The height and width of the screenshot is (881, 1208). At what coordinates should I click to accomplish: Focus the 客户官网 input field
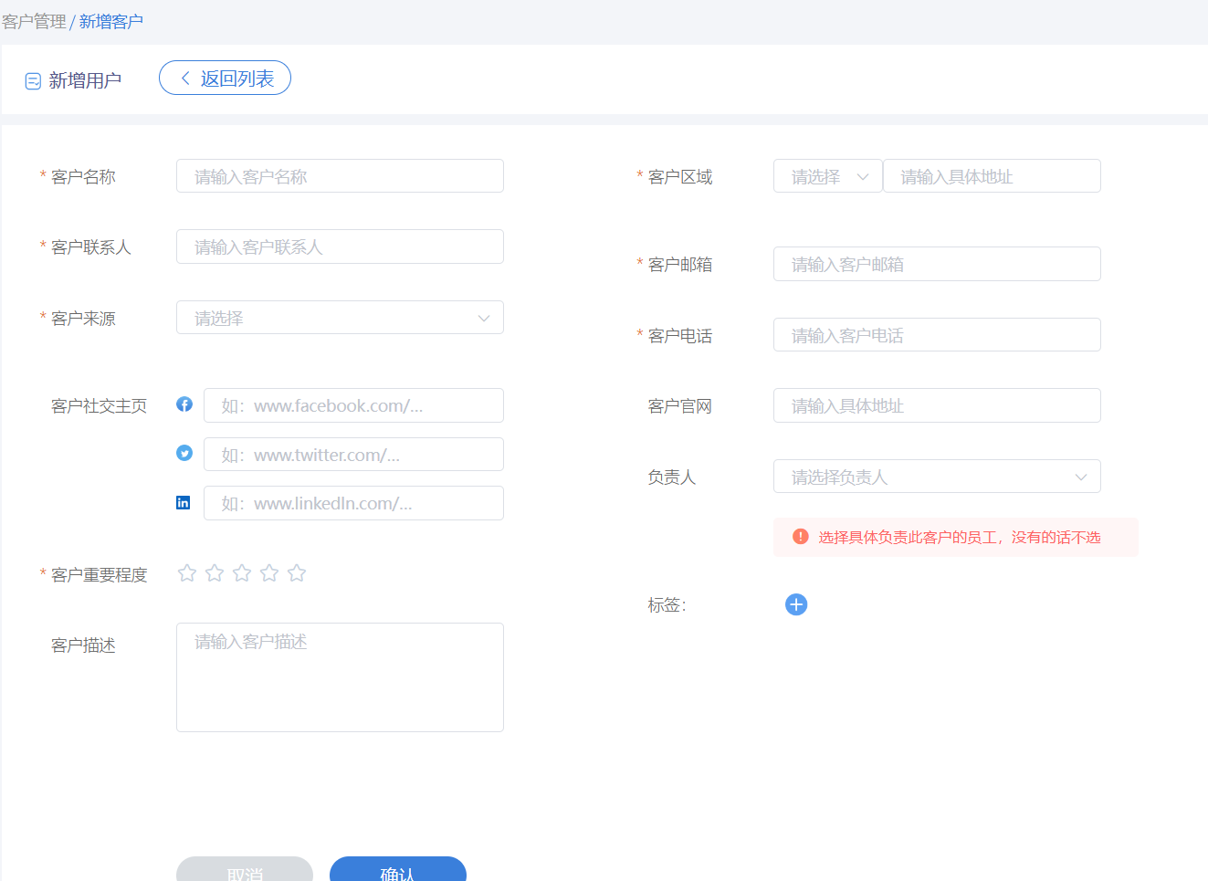pyautogui.click(x=937, y=405)
